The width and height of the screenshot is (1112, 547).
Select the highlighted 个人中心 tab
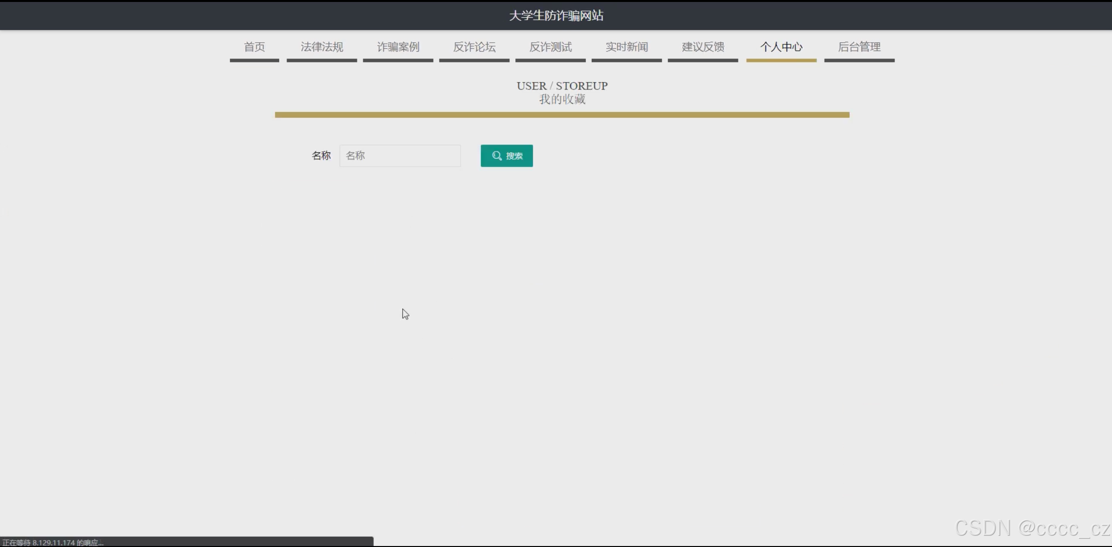[x=781, y=47]
